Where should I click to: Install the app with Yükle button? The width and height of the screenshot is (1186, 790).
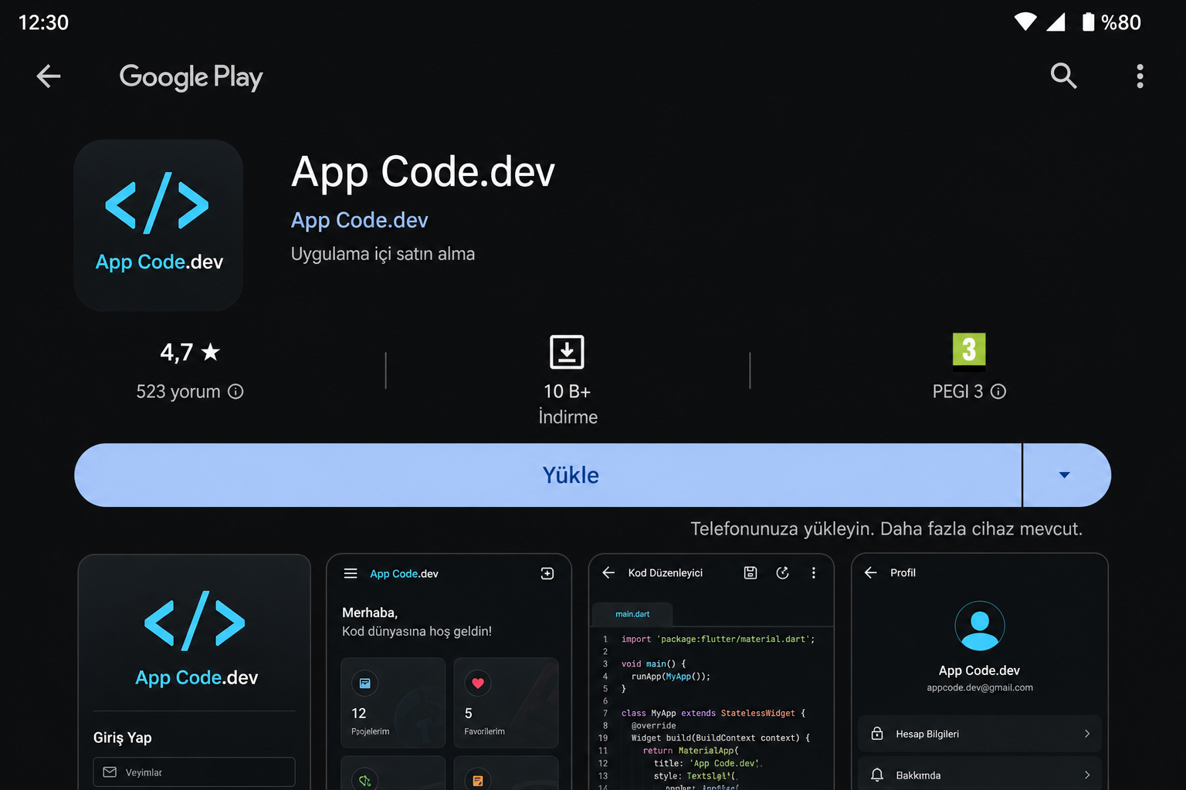click(x=547, y=475)
